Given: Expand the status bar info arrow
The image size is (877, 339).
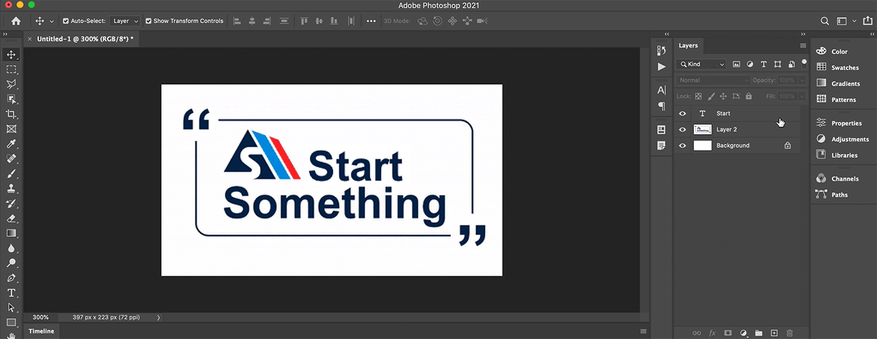Looking at the screenshot, I should [x=158, y=318].
